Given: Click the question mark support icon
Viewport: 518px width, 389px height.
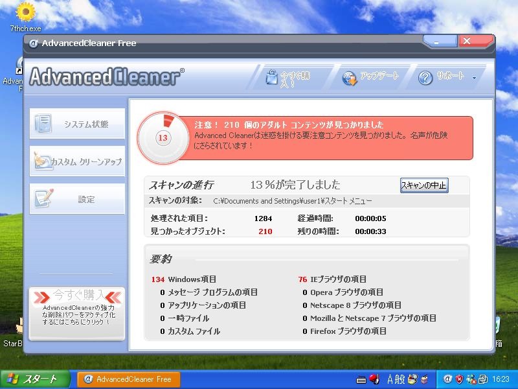Looking at the screenshot, I should click(x=425, y=78).
